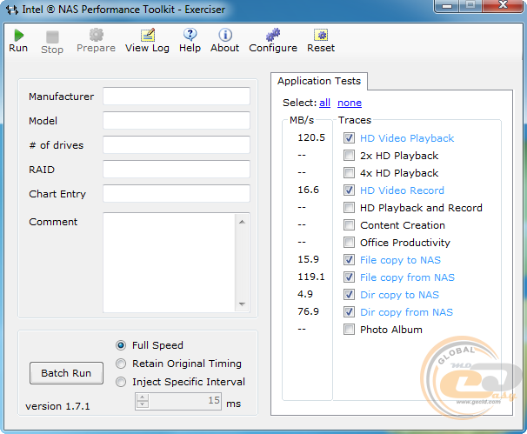Screen dimensions: 527x434
Task: Click the About info icon
Action: tap(224, 35)
